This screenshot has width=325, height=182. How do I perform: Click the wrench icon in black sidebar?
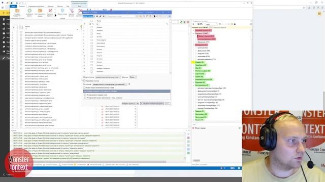pos(4,37)
